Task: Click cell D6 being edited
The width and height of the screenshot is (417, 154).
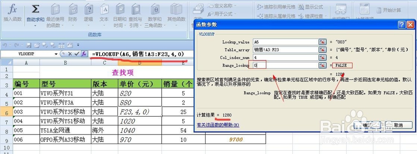Action: [140, 112]
